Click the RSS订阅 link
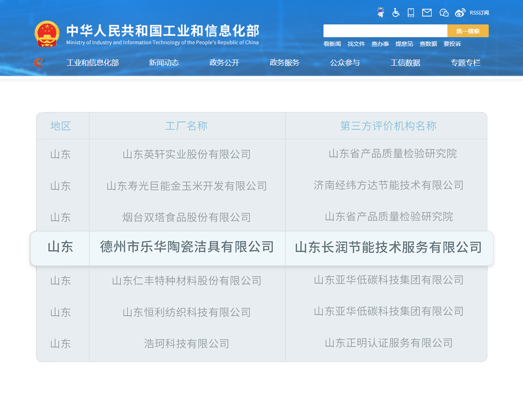The height and width of the screenshot is (398, 523). (479, 13)
